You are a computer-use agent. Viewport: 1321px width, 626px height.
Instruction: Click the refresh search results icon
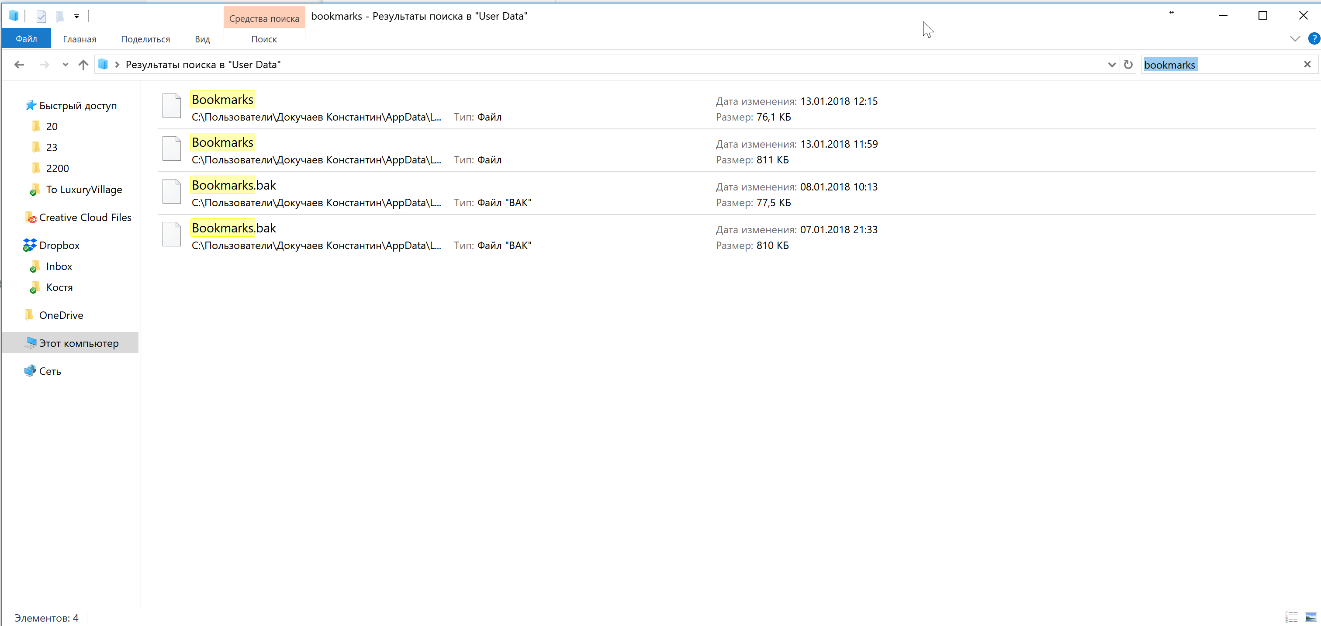(x=1127, y=65)
